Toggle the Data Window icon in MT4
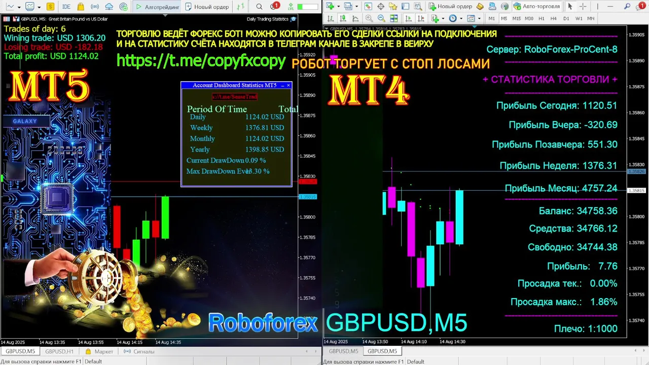The height and width of the screenshot is (365, 649). pos(381,6)
